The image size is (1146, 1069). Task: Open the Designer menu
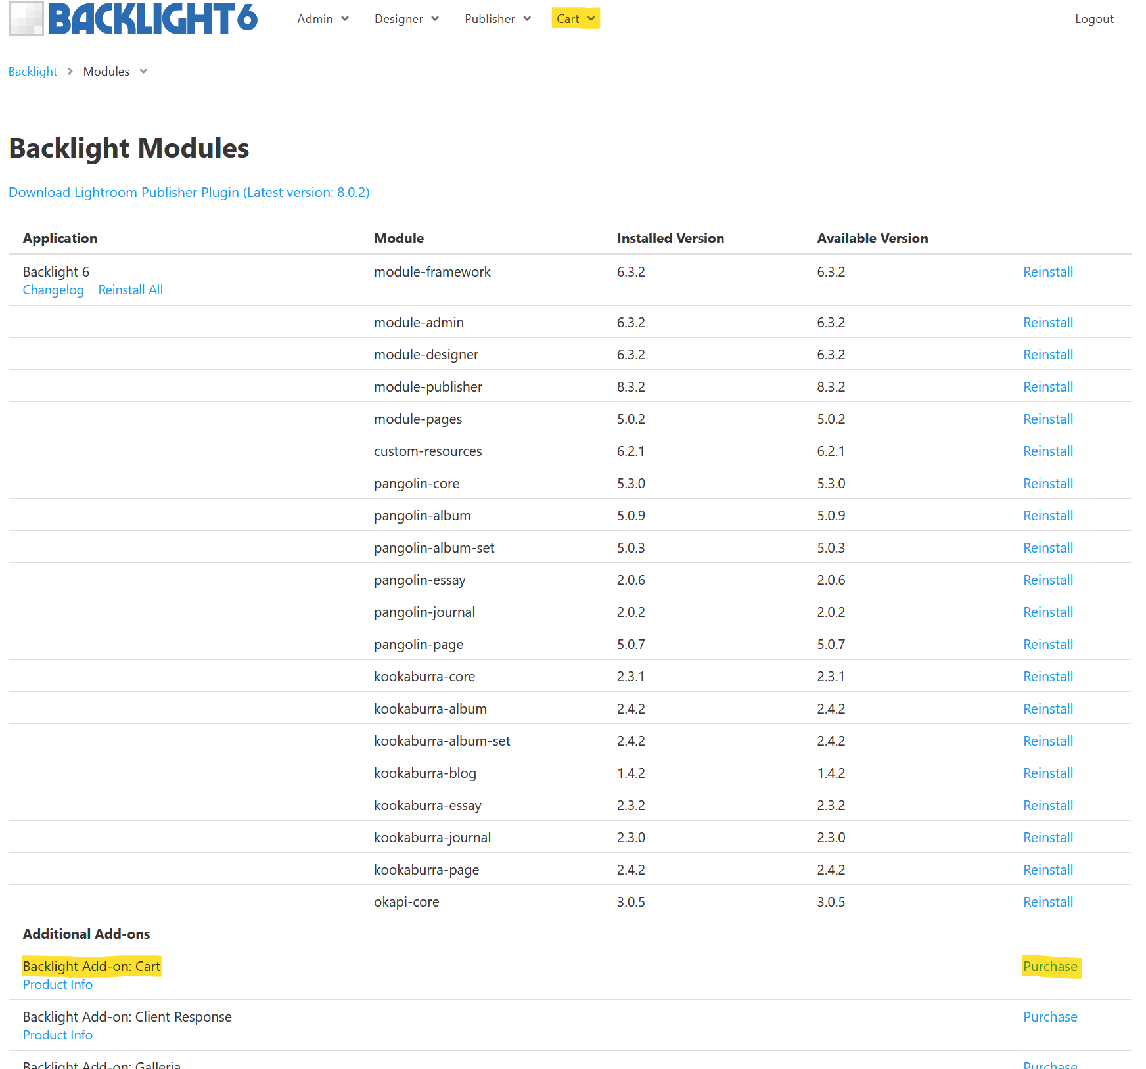click(406, 19)
